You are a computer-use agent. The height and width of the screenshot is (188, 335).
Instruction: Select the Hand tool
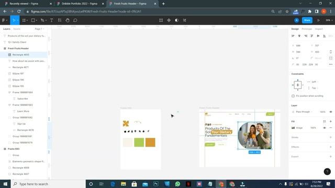(x=68, y=20)
